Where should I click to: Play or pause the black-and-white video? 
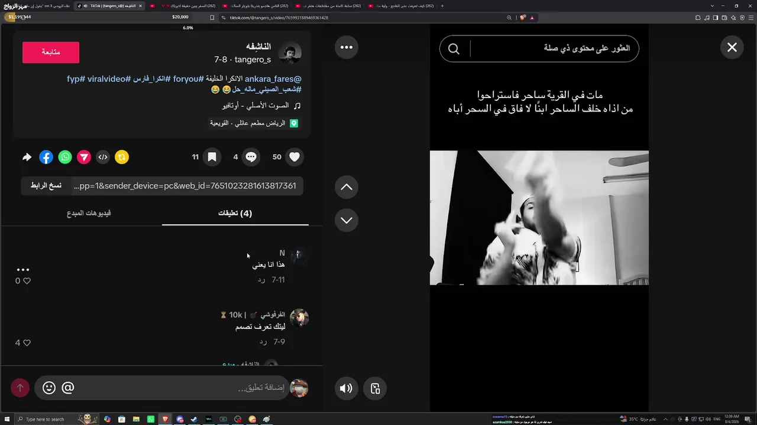pyautogui.click(x=539, y=218)
